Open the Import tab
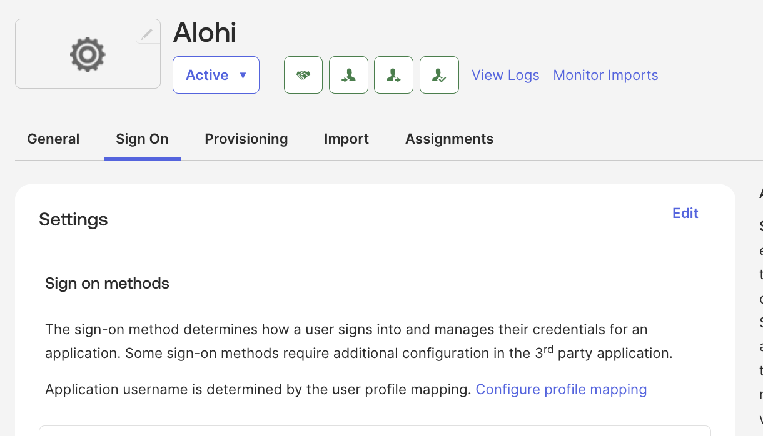The image size is (763, 436). 346,139
